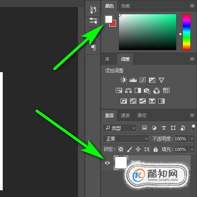
Task: Open the 类型 layer filter dropdown
Action: point(119,128)
